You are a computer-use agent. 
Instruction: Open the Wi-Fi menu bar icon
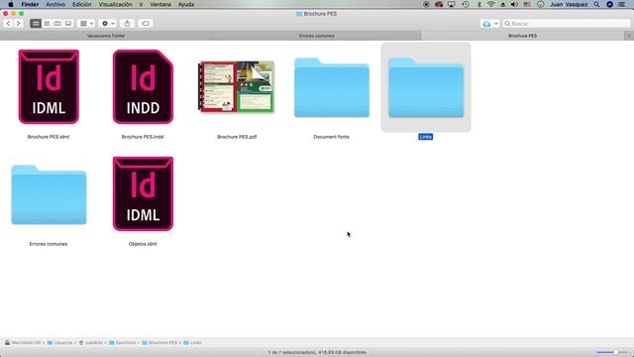[x=491, y=4]
